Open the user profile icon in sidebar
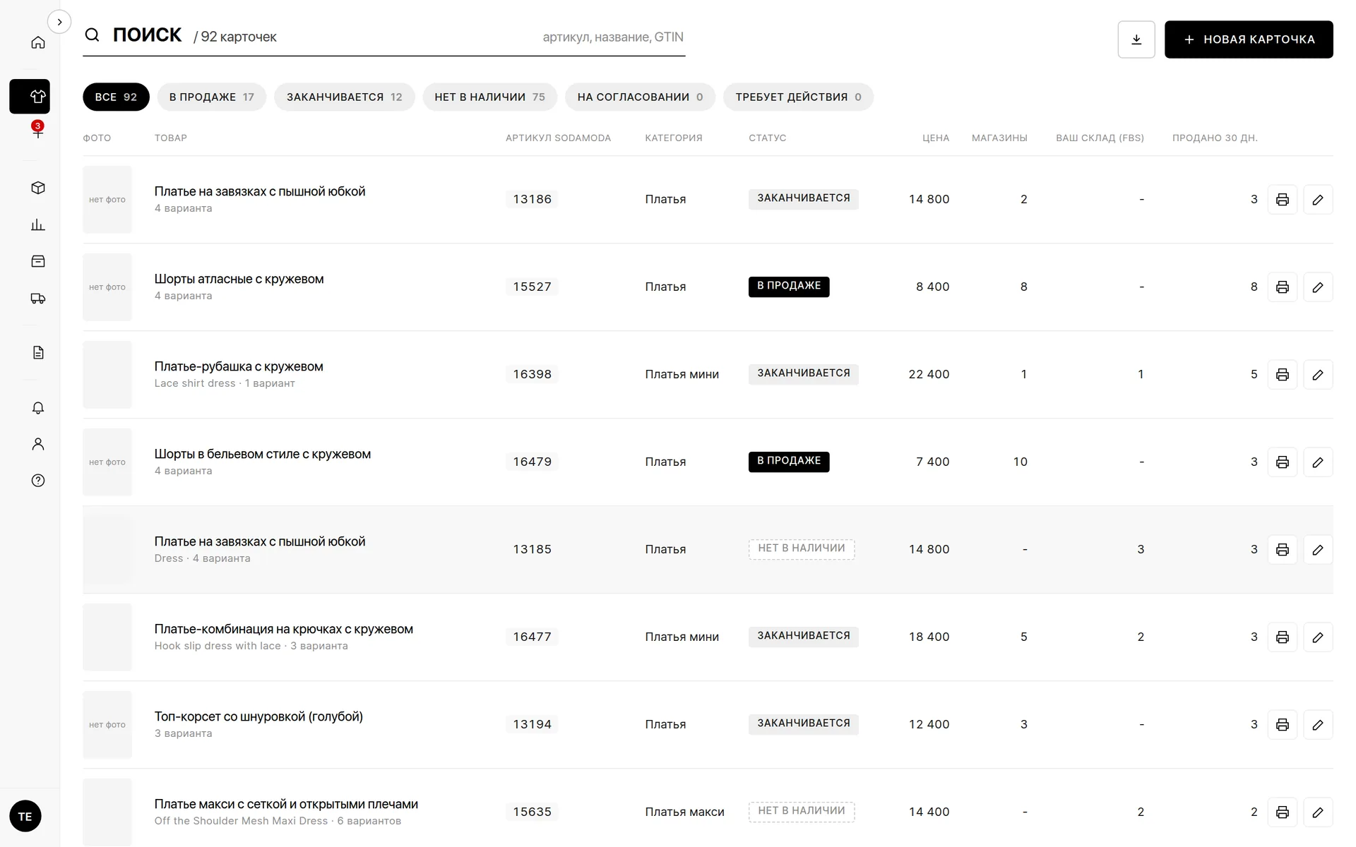1356x847 pixels. coord(38,444)
